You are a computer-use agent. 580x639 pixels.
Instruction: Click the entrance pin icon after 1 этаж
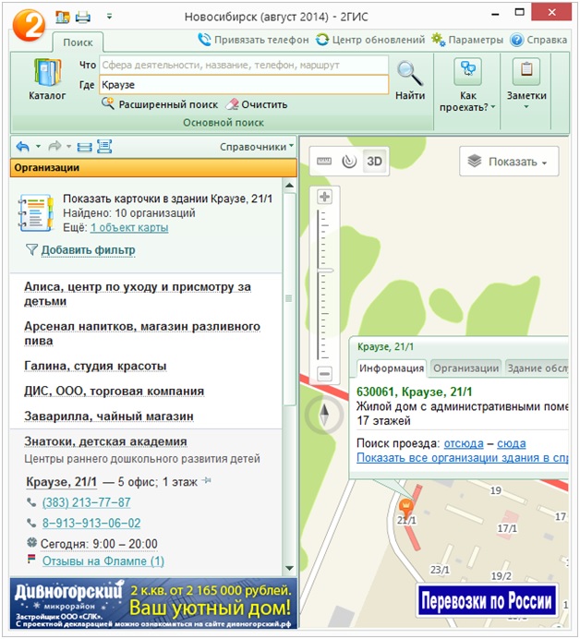pos(207,481)
